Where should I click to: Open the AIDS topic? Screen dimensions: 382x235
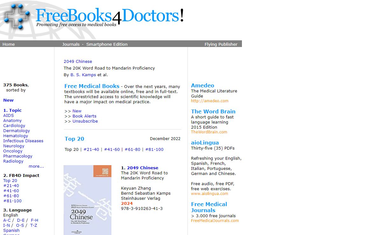9,116
